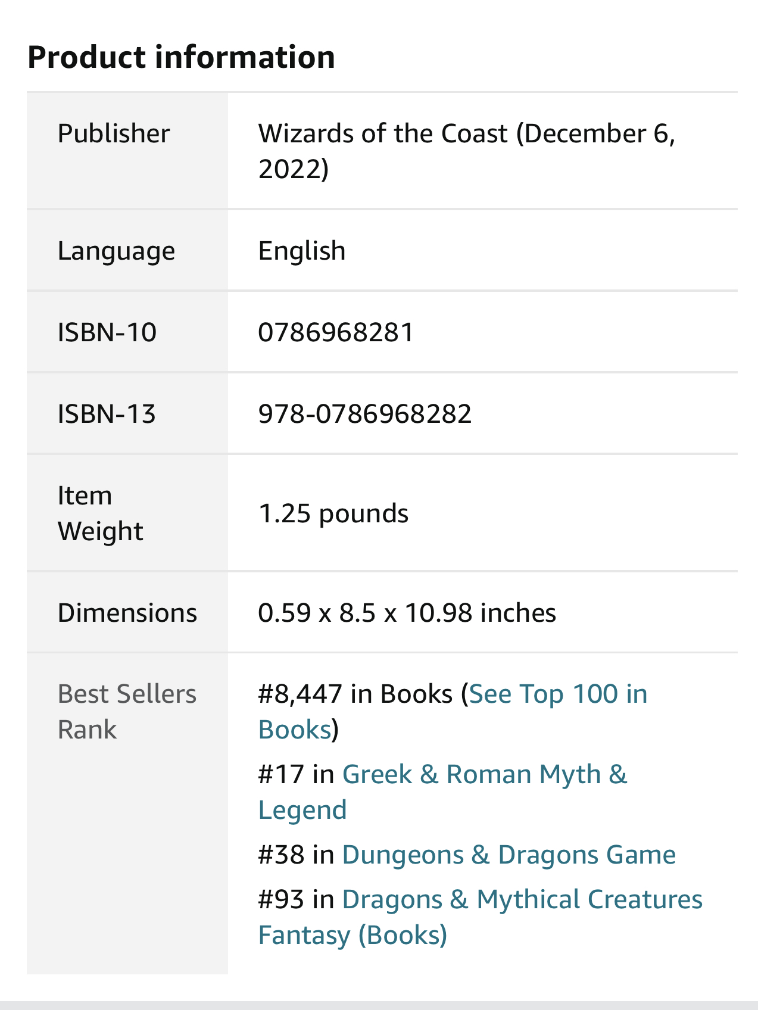Select the English language value
The width and height of the screenshot is (758, 1022).
(301, 251)
